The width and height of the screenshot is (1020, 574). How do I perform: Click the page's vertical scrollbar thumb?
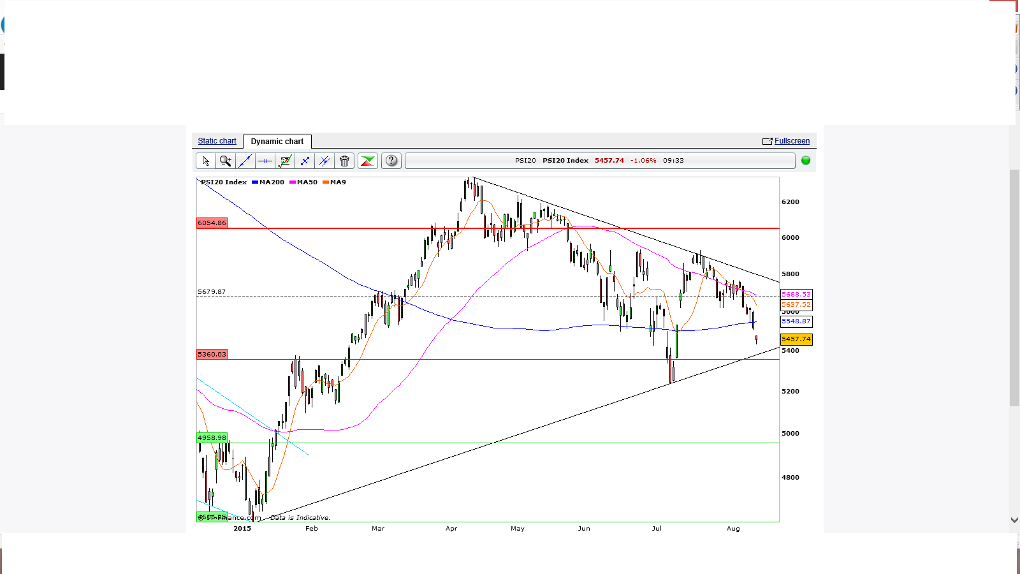coord(1014,288)
